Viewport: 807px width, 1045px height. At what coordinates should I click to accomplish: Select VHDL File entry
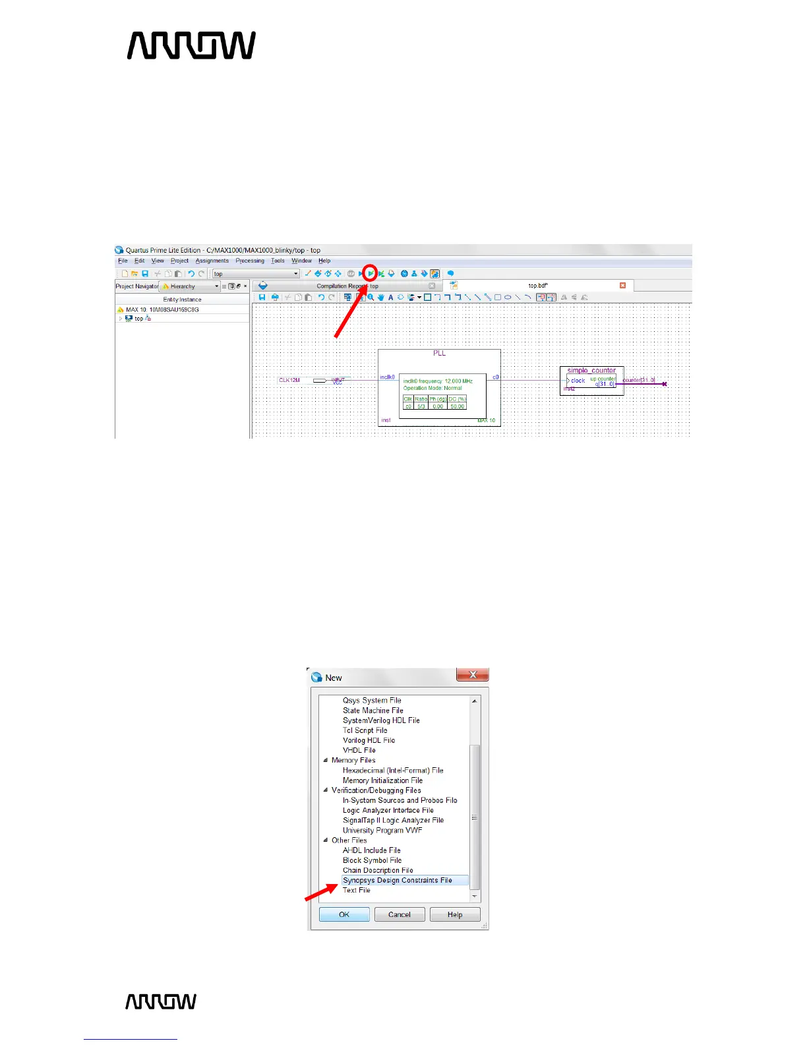pyautogui.click(x=359, y=750)
